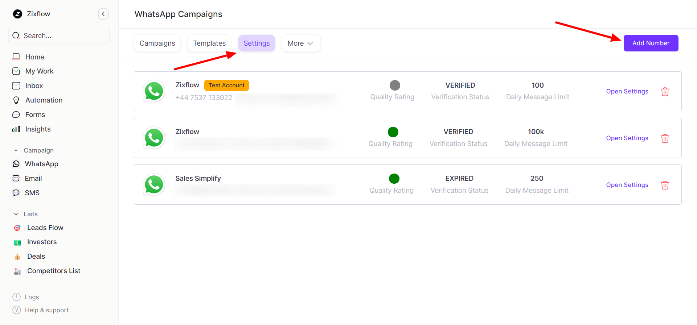Screen dimensions: 697x325
Task: Open Help & support question mark icon
Action: point(16,310)
